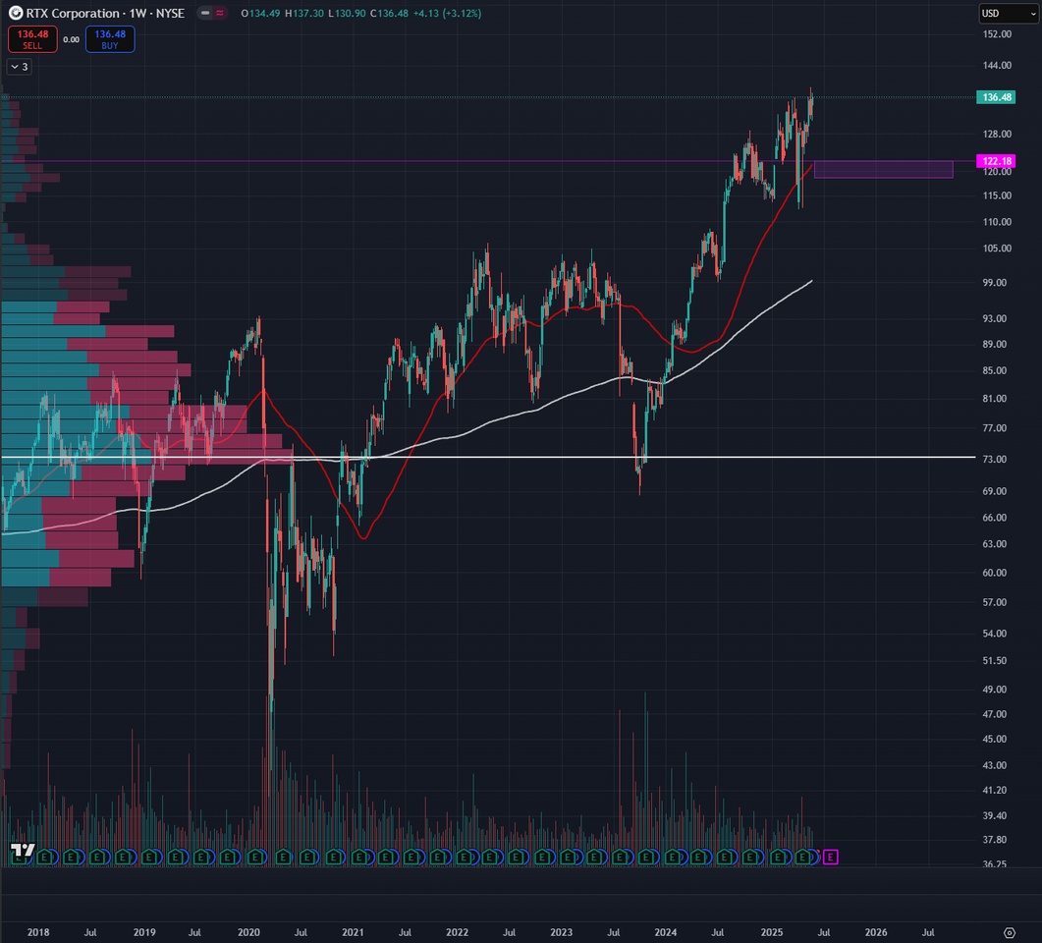The height and width of the screenshot is (943, 1042).
Task: Click the red 136.48 SELL button
Action: tap(32, 39)
